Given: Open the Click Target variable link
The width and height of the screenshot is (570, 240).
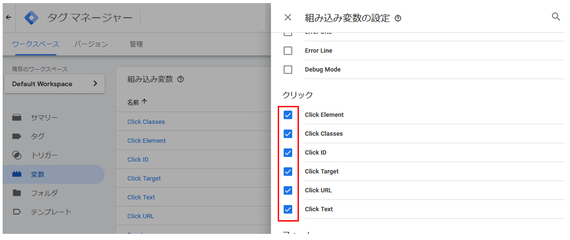Looking at the screenshot, I should click(144, 178).
